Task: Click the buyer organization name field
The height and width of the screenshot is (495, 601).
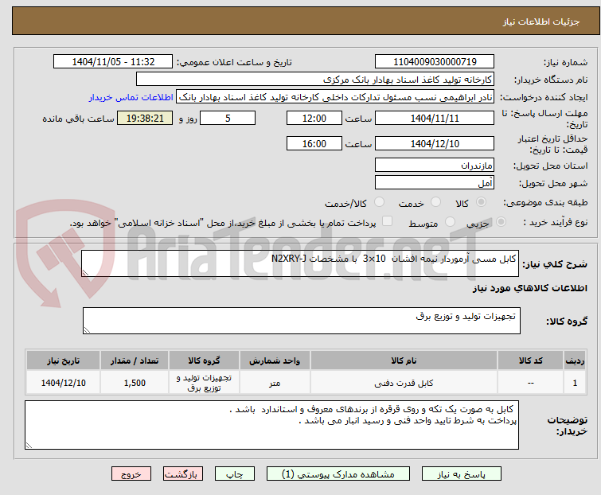Action: click(x=315, y=80)
